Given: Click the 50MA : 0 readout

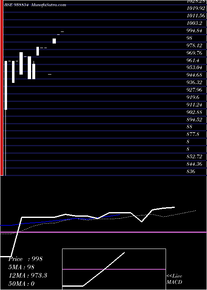Looking at the screenshot, I should point(22,283).
